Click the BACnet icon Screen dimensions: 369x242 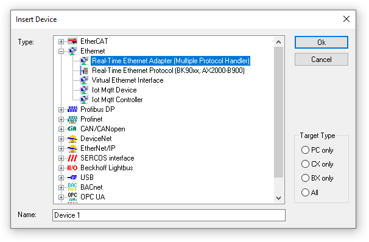tap(72, 187)
